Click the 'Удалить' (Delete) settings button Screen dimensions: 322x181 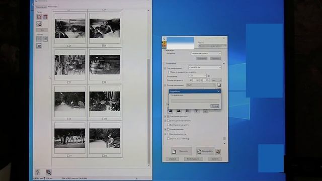(215, 58)
